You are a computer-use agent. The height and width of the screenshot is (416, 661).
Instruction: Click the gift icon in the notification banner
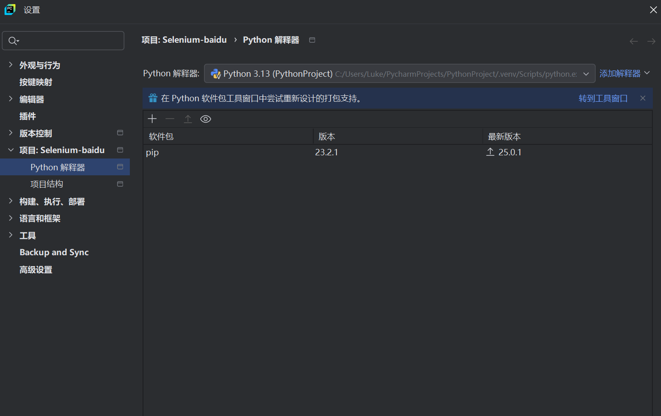click(153, 98)
